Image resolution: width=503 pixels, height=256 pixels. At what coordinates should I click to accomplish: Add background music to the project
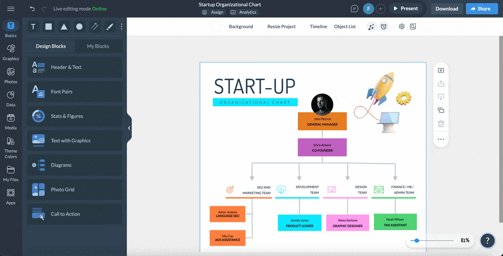(371, 26)
